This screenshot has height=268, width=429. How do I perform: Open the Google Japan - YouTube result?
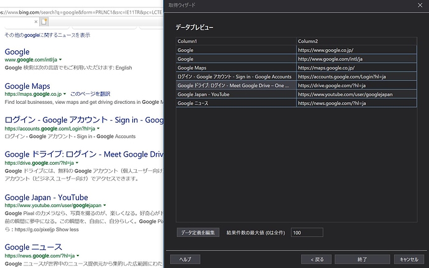pyautogui.click(x=46, y=197)
